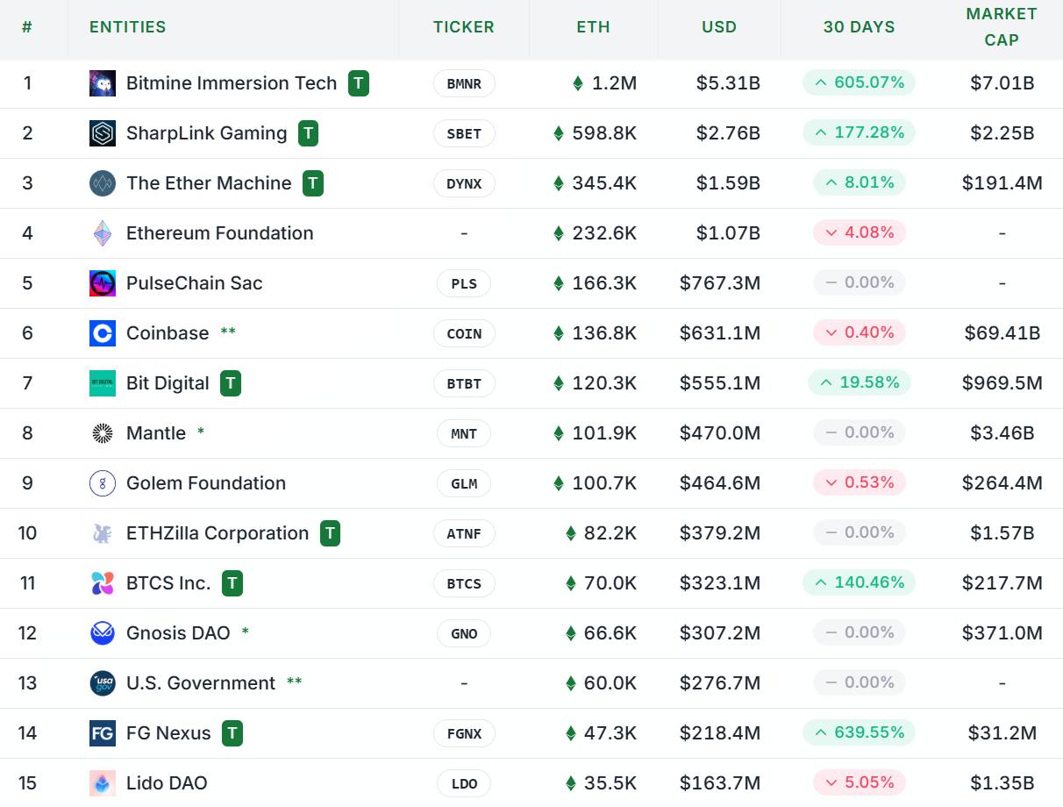Select The Ether Machine logo
The image size is (1063, 807).
(x=103, y=183)
